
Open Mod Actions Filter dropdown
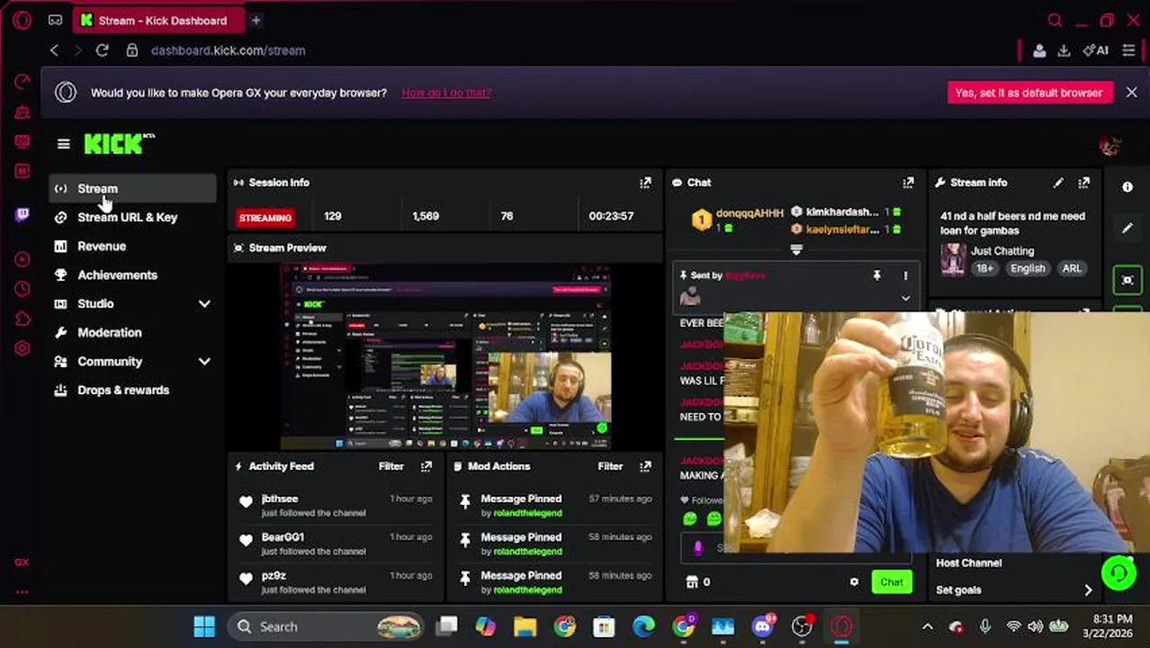[x=610, y=466]
